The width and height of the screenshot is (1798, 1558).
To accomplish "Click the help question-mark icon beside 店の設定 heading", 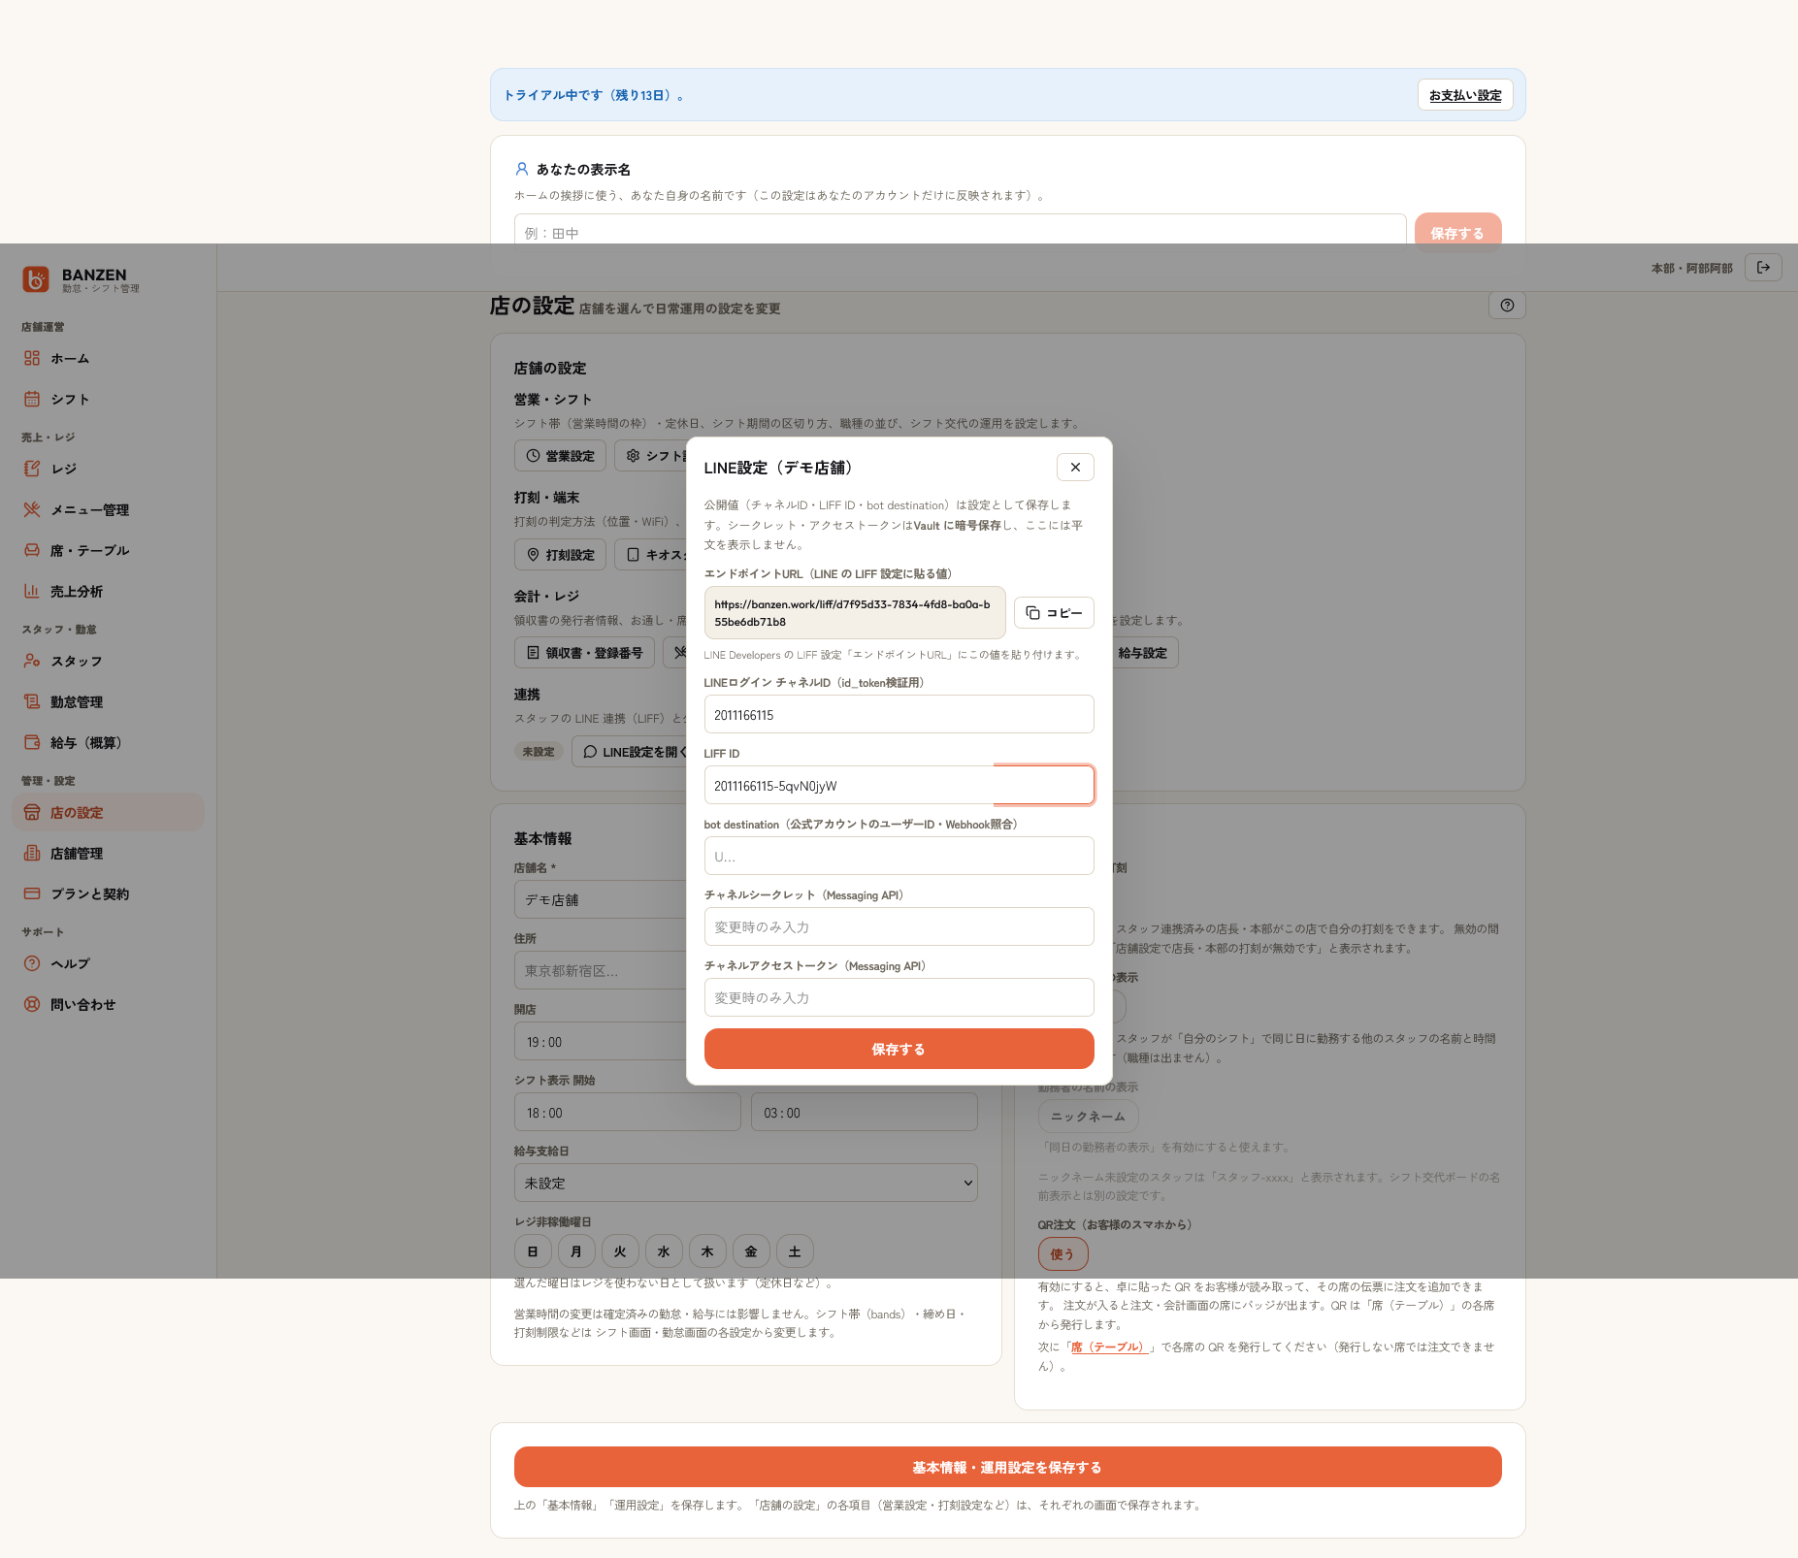I will [x=1507, y=306].
